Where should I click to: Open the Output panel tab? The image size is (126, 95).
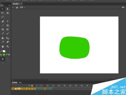[x=20, y=83]
